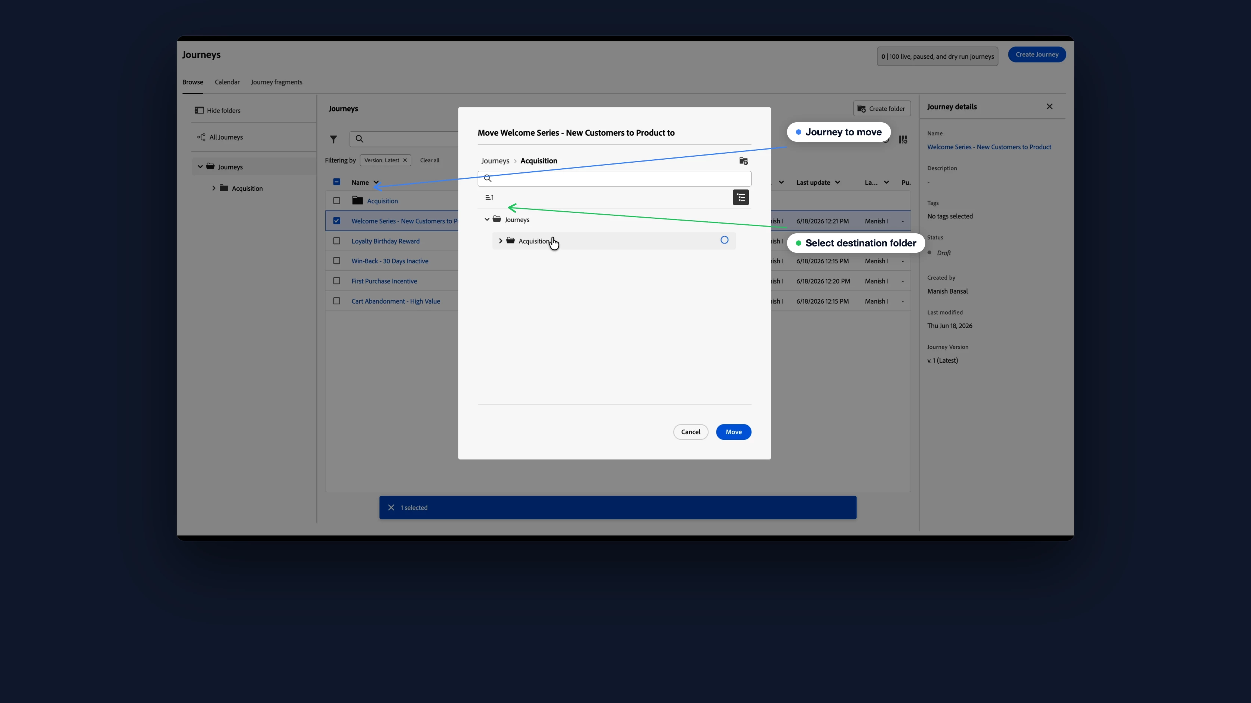Dismiss the 1 selected bar
Image resolution: width=1251 pixels, height=703 pixels.
pos(391,507)
